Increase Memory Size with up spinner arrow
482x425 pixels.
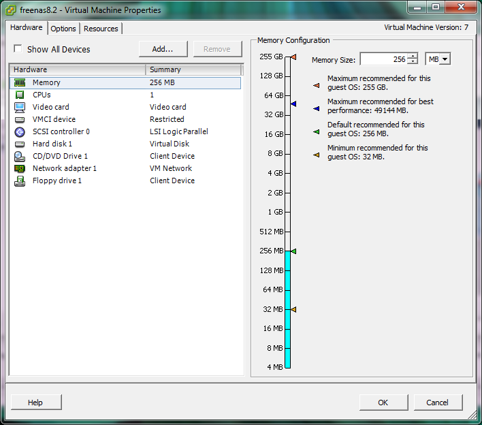[413, 56]
